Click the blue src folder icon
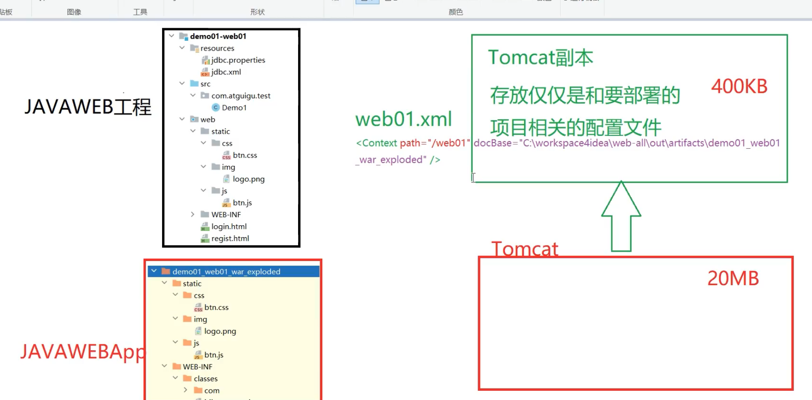The image size is (812, 400). coord(195,84)
